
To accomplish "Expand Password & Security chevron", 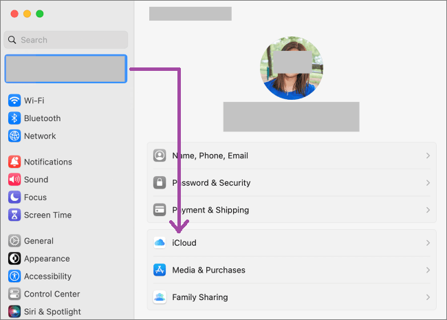I will pos(428,182).
